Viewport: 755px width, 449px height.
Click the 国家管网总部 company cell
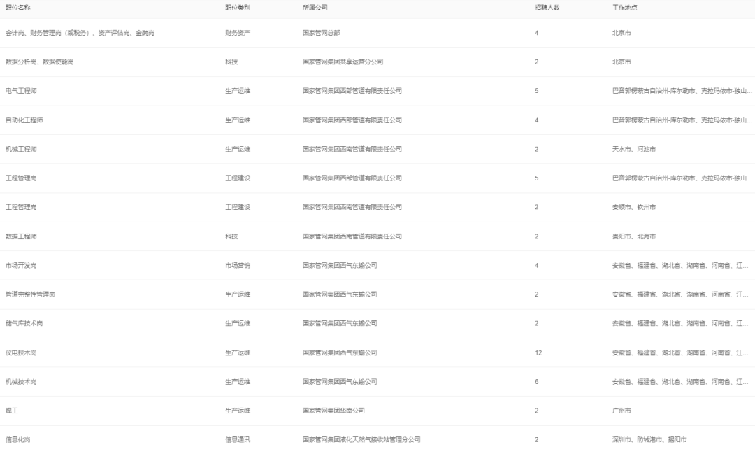(x=321, y=33)
